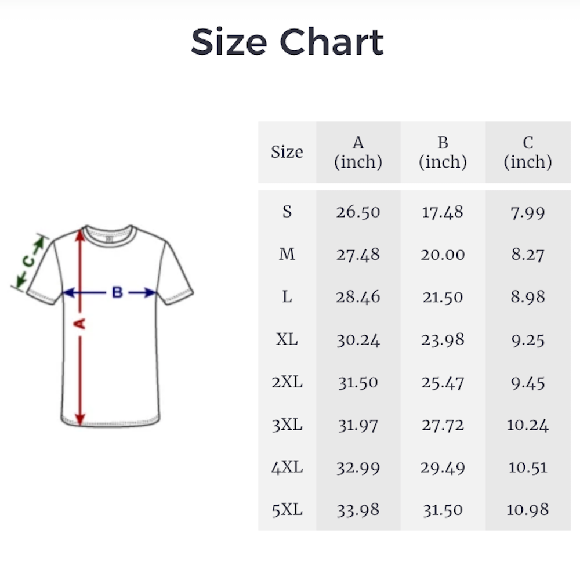Image resolution: width=580 pixels, height=580 pixels.
Task: Click the 26.50 length value for S
Action: [x=358, y=212]
